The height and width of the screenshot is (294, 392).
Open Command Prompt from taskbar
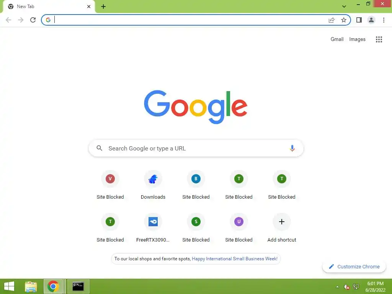(78, 286)
